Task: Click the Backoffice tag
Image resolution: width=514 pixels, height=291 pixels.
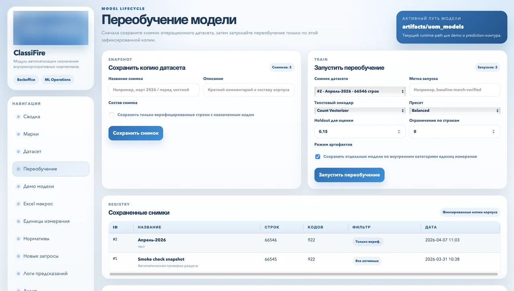Action: pos(26,80)
